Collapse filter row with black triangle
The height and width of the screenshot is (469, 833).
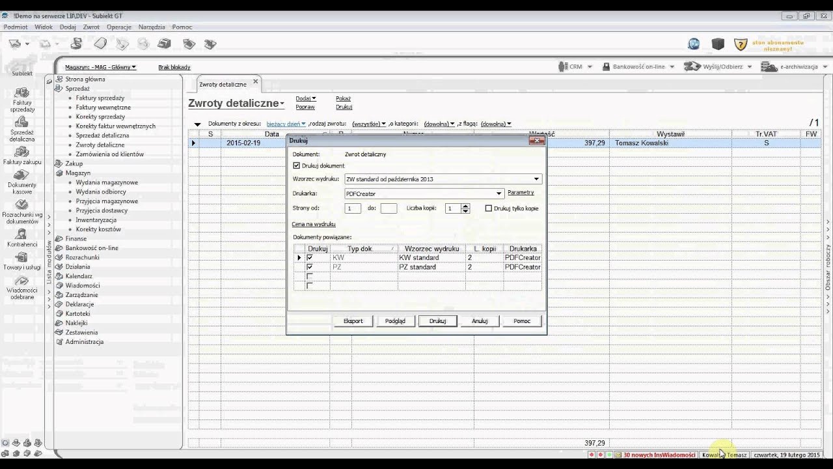197,124
